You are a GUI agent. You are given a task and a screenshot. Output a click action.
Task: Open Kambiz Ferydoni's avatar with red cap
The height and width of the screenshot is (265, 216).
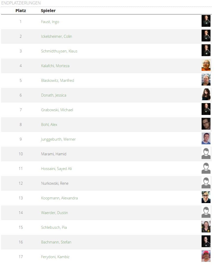pyautogui.click(x=206, y=256)
